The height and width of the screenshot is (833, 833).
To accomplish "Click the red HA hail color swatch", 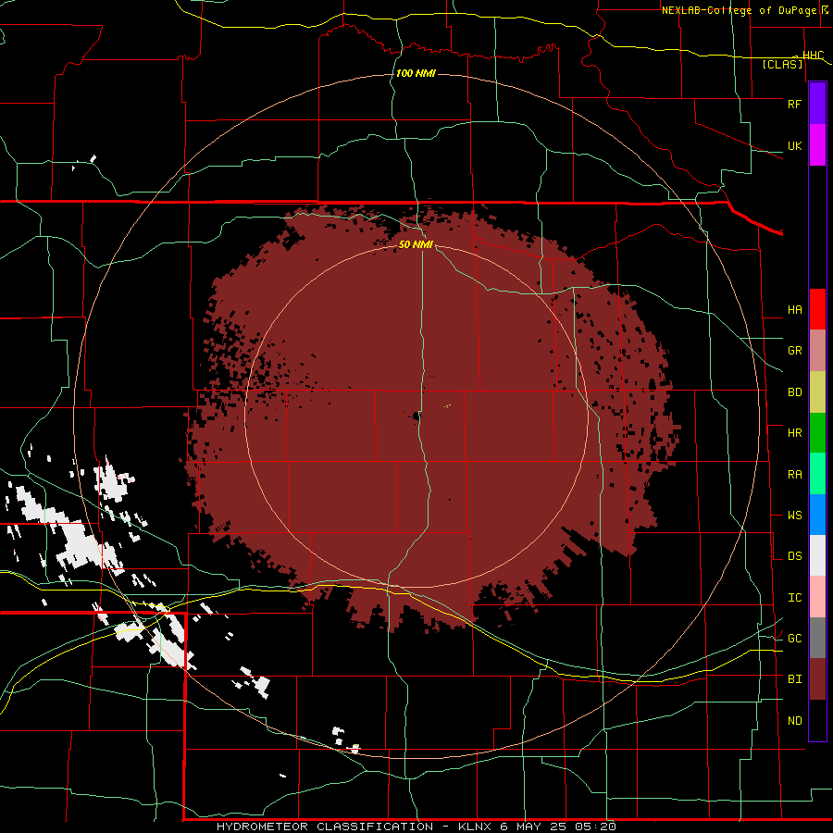I will tap(817, 309).
